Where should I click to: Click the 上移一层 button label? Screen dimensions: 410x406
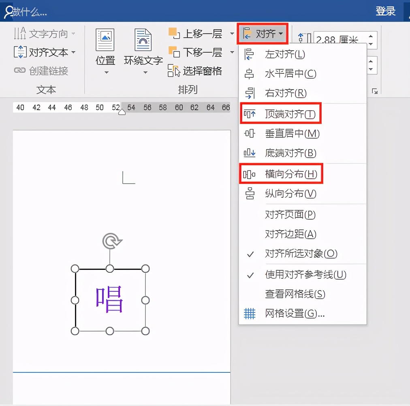203,34
